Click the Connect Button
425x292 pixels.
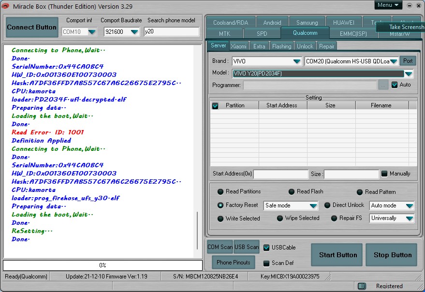[32, 27]
